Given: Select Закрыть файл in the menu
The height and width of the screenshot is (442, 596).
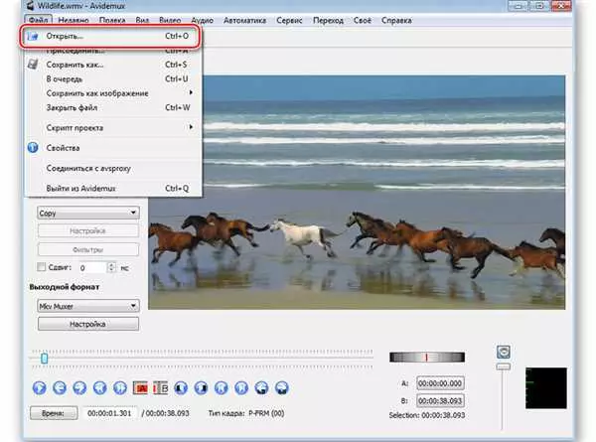Looking at the screenshot, I should click(113, 107).
